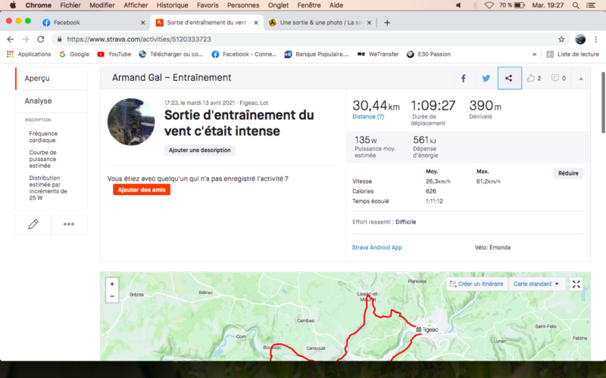
Task: Bookmark this page with star icon
Action: tap(561, 39)
